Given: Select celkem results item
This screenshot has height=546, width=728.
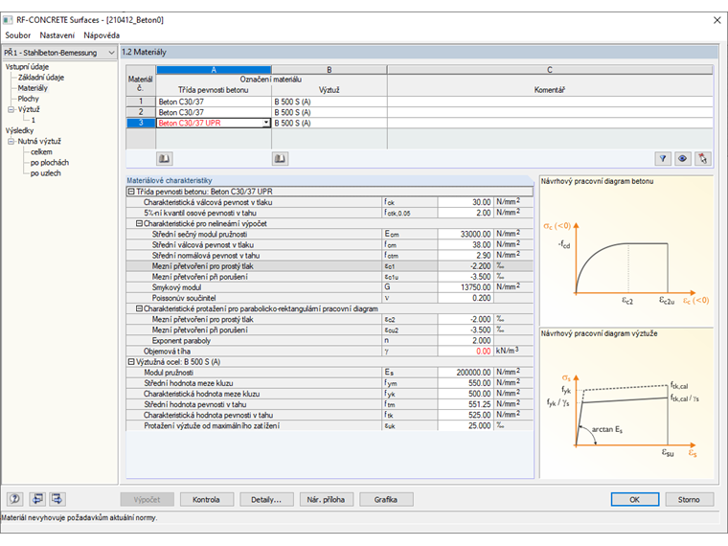Looking at the screenshot, I should (x=41, y=151).
